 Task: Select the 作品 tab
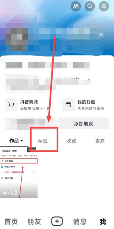(x=14, y=141)
